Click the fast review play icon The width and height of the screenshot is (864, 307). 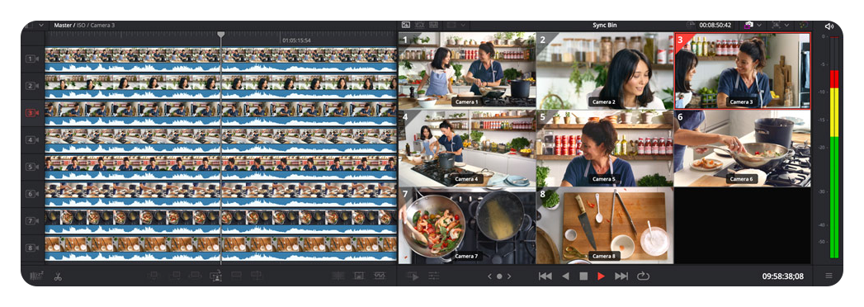pyautogui.click(x=413, y=276)
